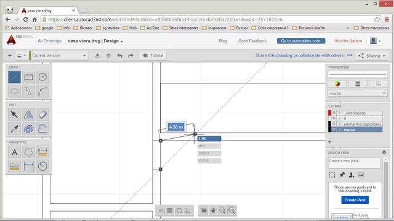The image size is (394, 221).
Task: Open the Blog link
Action: (223, 41)
